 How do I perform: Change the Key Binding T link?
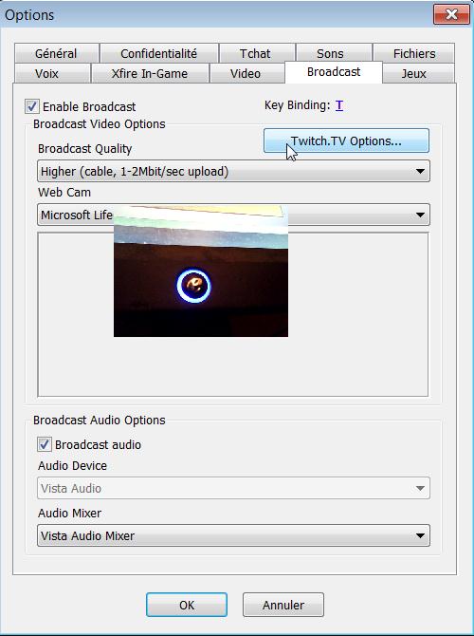click(x=339, y=105)
